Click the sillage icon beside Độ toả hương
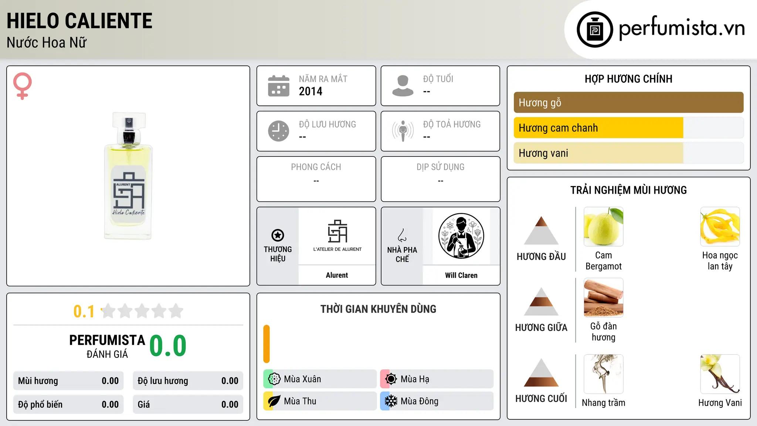The image size is (757, 426). [x=403, y=131]
